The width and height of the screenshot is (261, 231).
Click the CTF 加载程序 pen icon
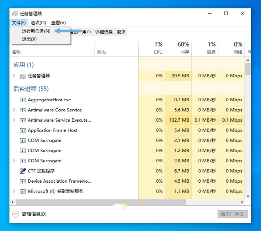pos(23,171)
